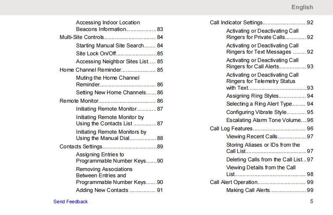Jump to Making Call Alerts entry

pyautogui.click(x=248, y=190)
